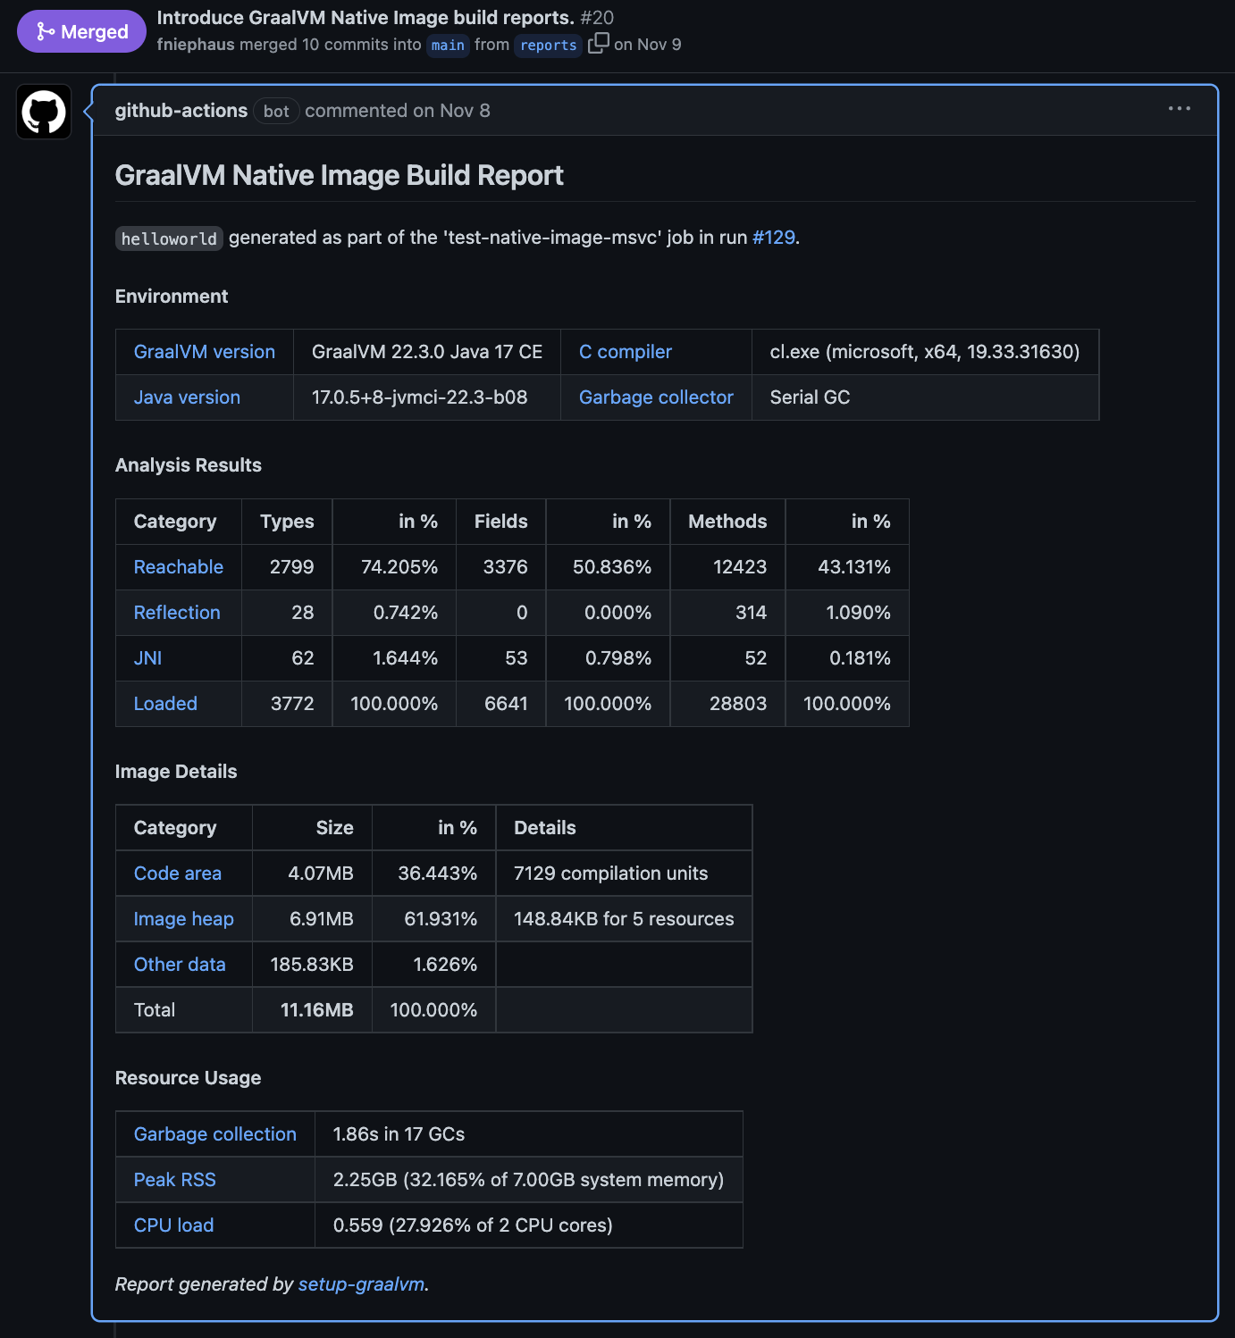Open the Java version link

[x=187, y=397]
